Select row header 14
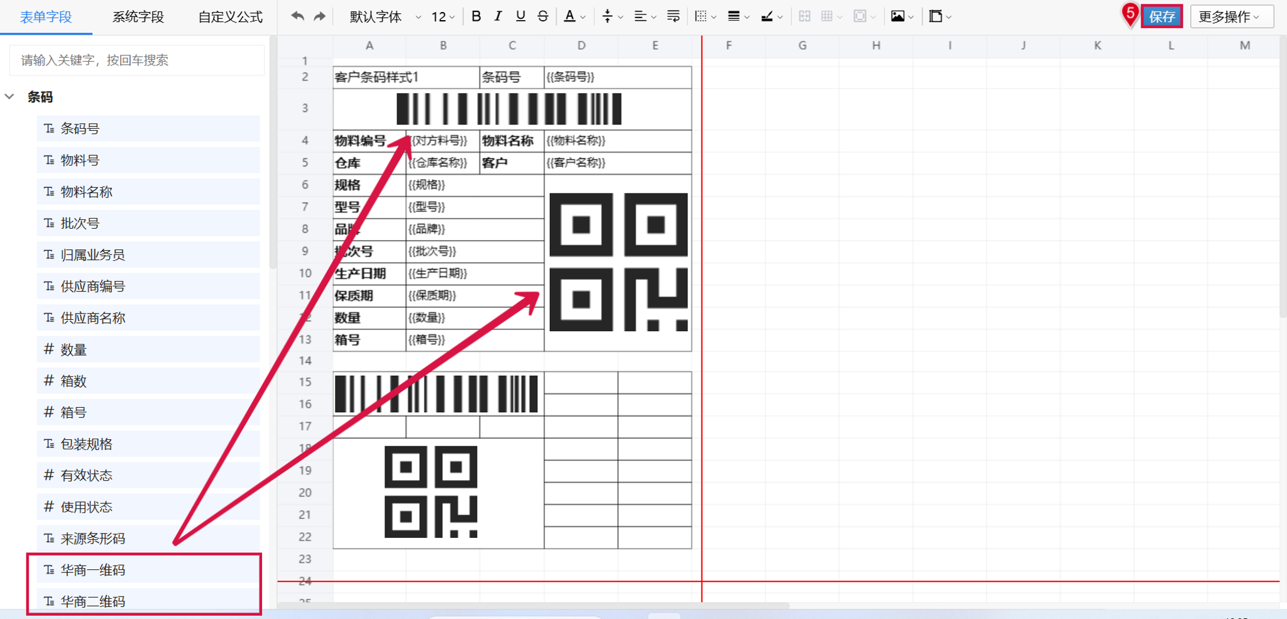The image size is (1287, 619). click(305, 361)
